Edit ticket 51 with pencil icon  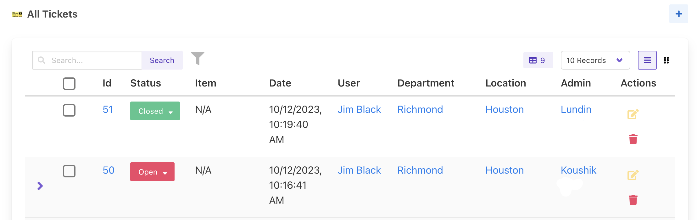[633, 114]
